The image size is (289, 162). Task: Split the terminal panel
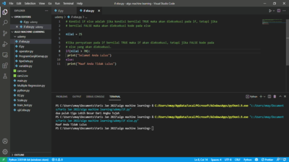point(269,97)
